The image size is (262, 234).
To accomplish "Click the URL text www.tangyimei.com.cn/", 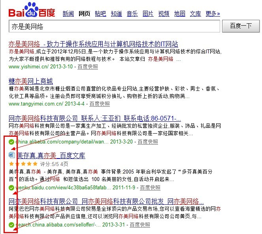I will click(x=36, y=104).
